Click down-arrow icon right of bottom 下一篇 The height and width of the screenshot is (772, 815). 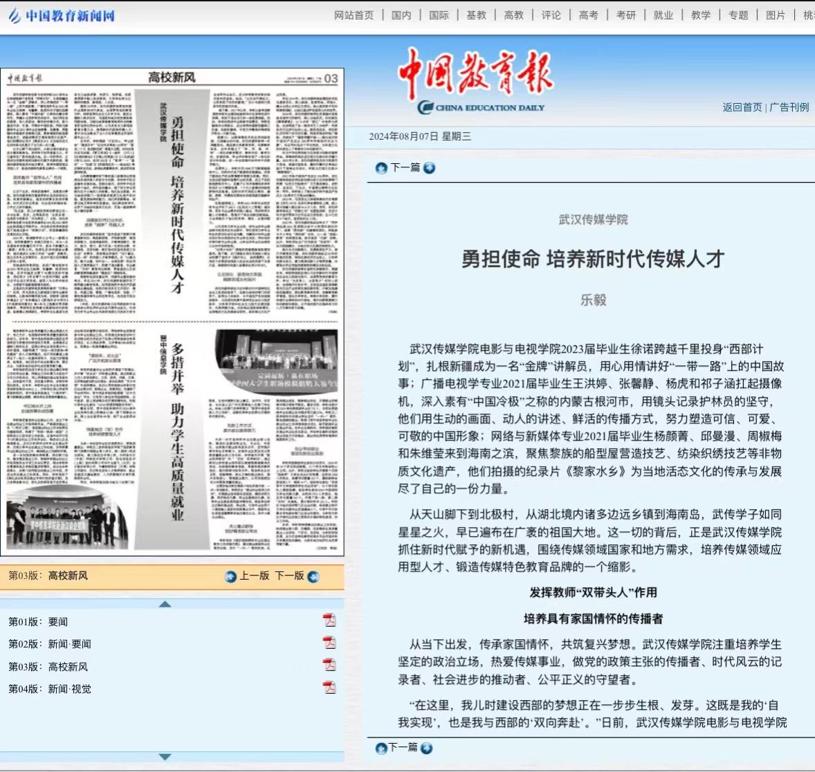click(427, 748)
